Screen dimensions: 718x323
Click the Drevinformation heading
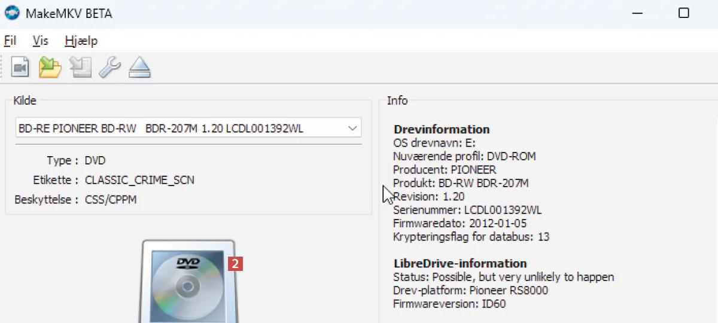point(442,129)
